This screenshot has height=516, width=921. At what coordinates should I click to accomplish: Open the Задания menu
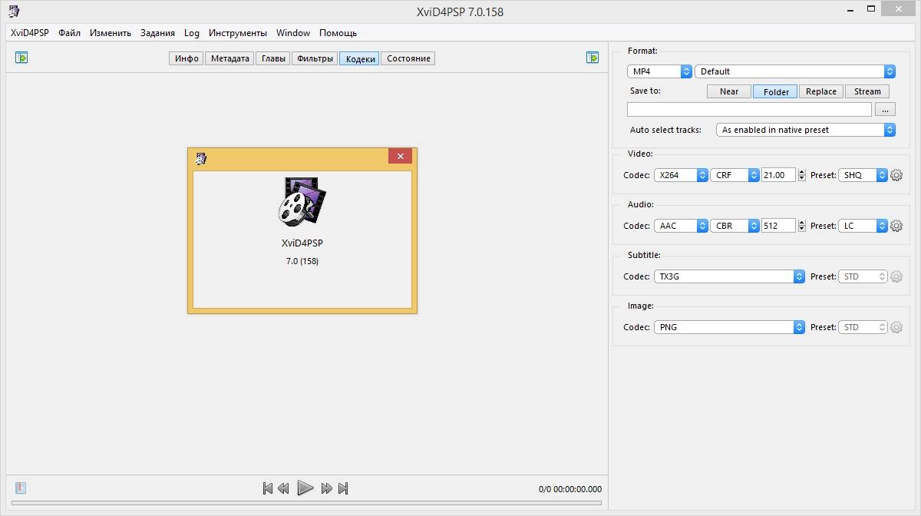(x=157, y=33)
